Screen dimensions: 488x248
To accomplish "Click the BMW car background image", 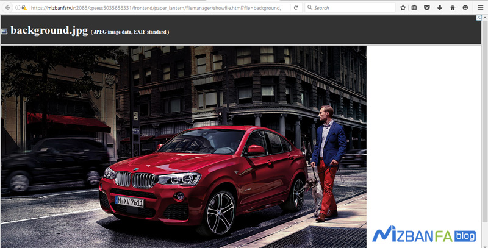I will coord(184,147).
